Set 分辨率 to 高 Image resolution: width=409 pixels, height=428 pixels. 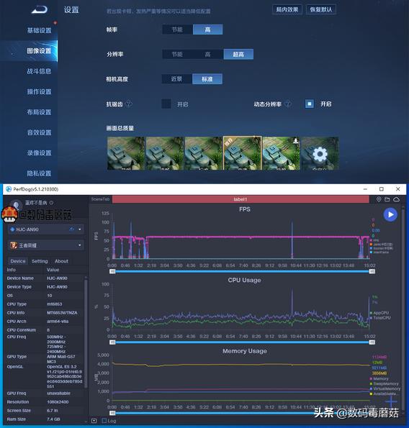(x=208, y=55)
